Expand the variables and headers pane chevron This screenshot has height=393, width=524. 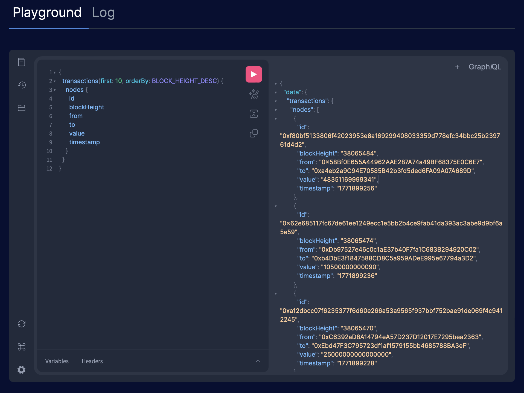coord(258,361)
